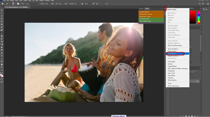Select the Crop tool

(2, 21)
